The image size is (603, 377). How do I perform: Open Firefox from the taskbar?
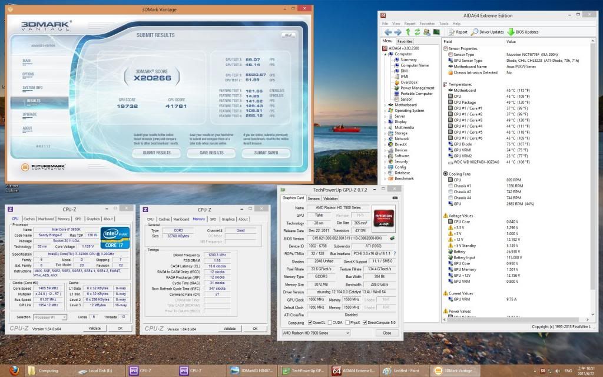click(x=14, y=371)
